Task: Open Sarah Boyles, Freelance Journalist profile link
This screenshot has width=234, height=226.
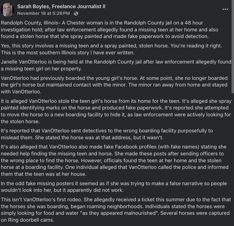Action: (61, 7)
